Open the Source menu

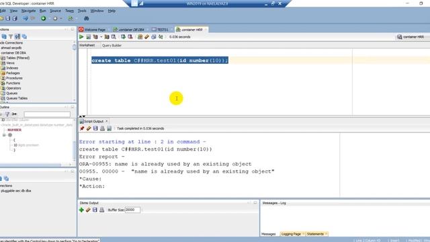tap(55, 11)
